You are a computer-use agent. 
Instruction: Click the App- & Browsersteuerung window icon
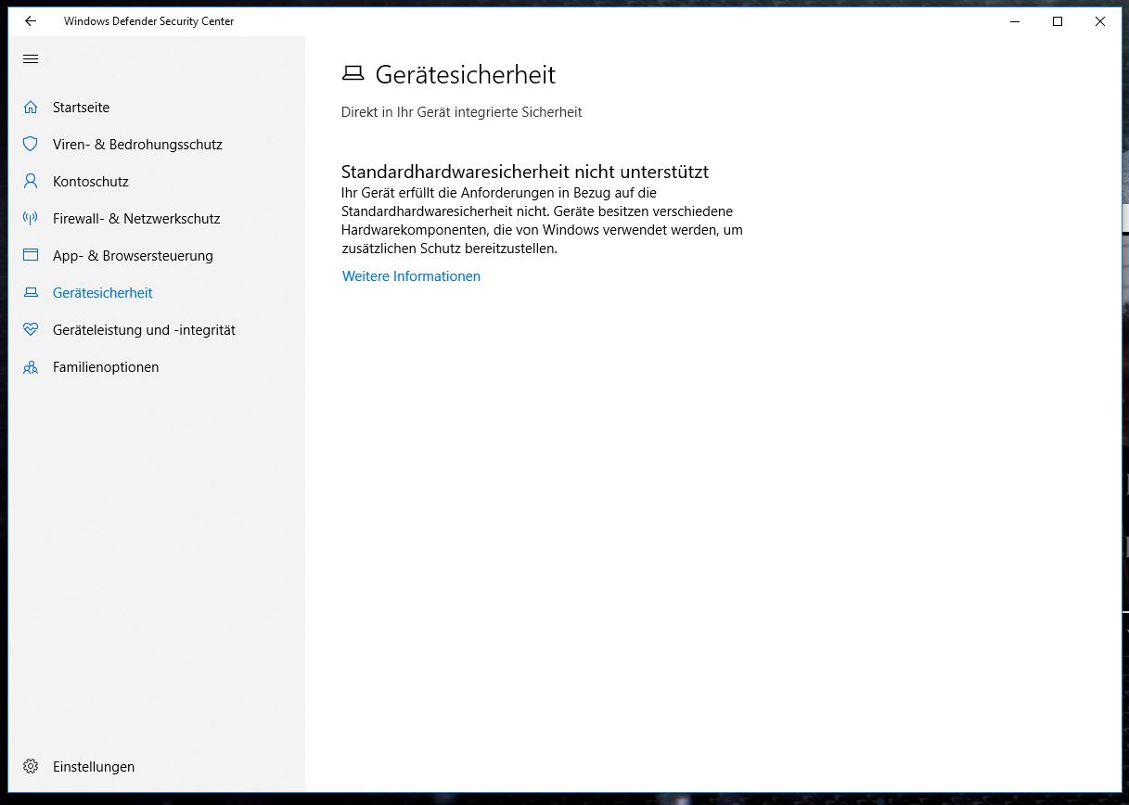coord(31,256)
